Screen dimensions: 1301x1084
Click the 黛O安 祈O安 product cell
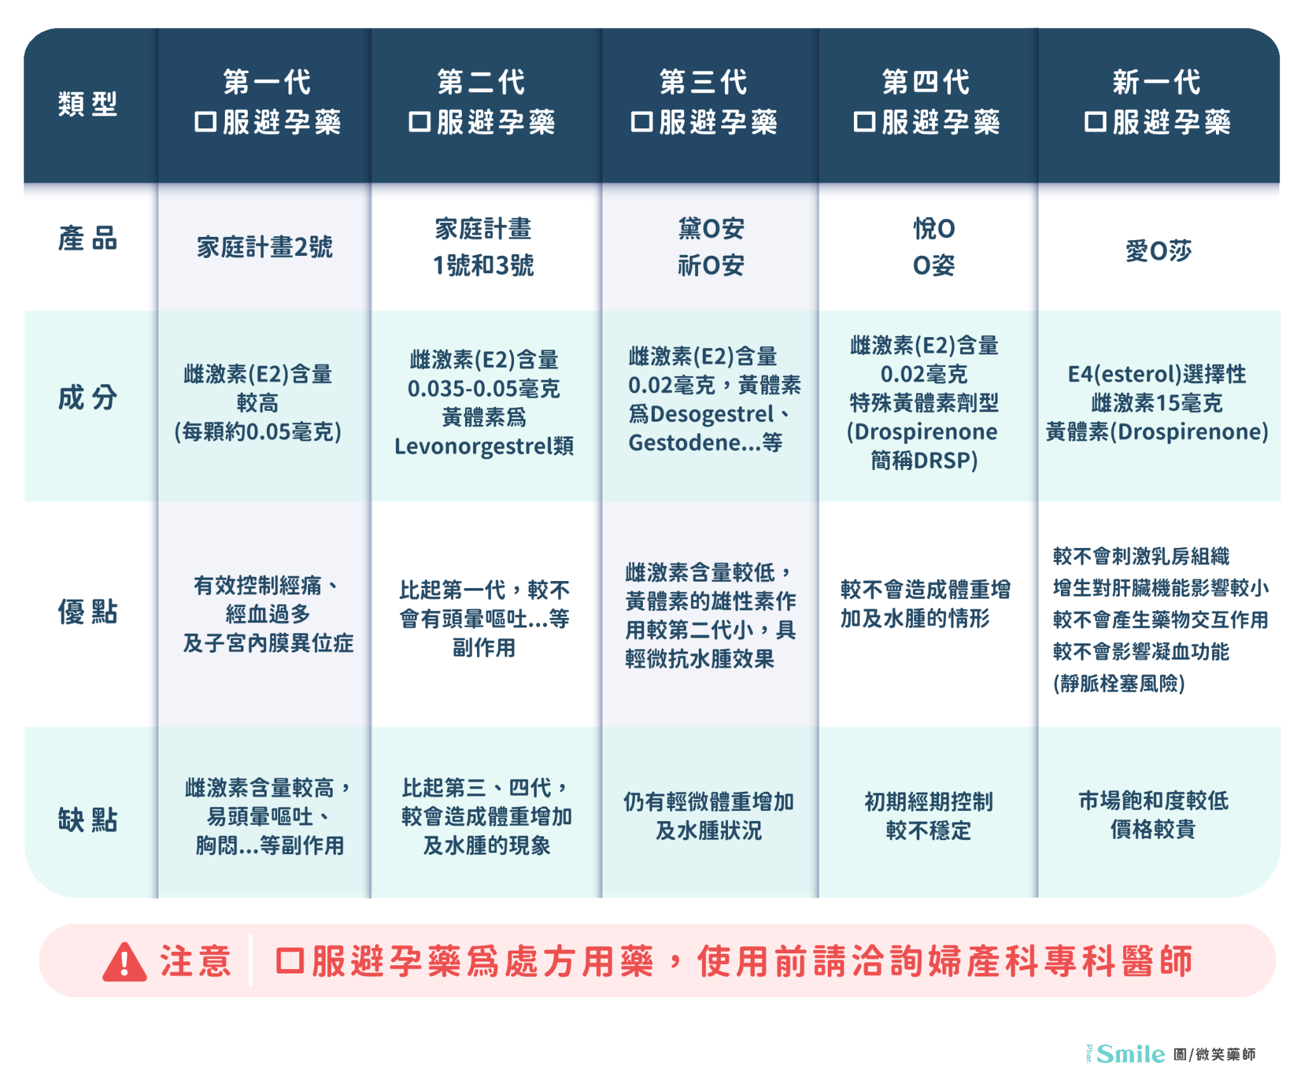point(710,247)
